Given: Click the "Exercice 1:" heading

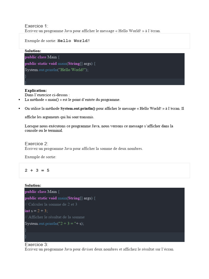Looking at the screenshot, I should click(x=36, y=26).
